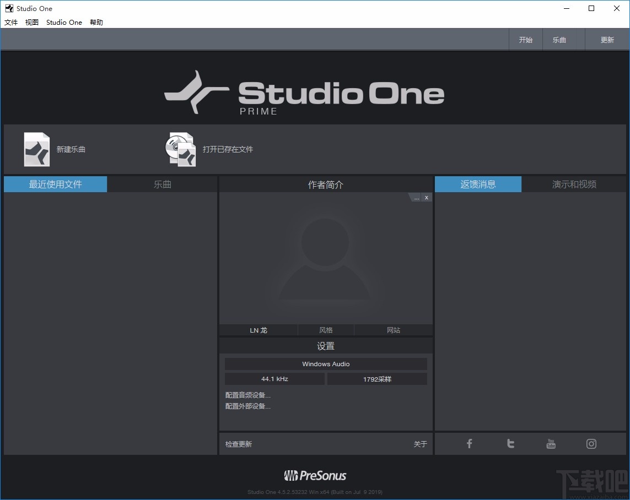Click the version text Studio One 4.5.2.53232
Image resolution: width=630 pixels, height=500 pixels.
315,492
